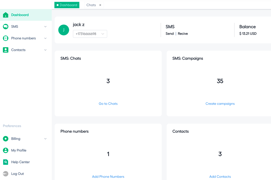Click the SMS: Chats card title
This screenshot has height=180, width=271.
click(71, 58)
